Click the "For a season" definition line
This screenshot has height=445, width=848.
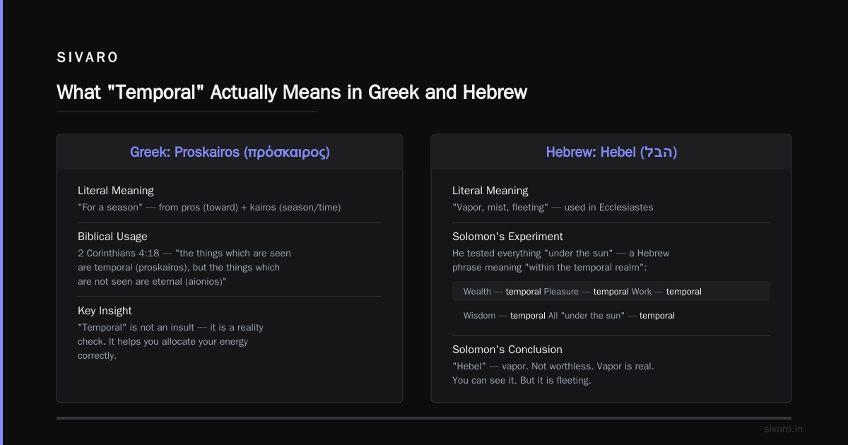209,208
